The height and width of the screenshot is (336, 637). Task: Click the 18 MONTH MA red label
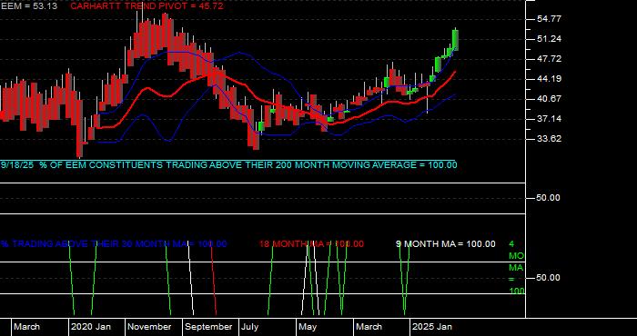click(x=311, y=244)
